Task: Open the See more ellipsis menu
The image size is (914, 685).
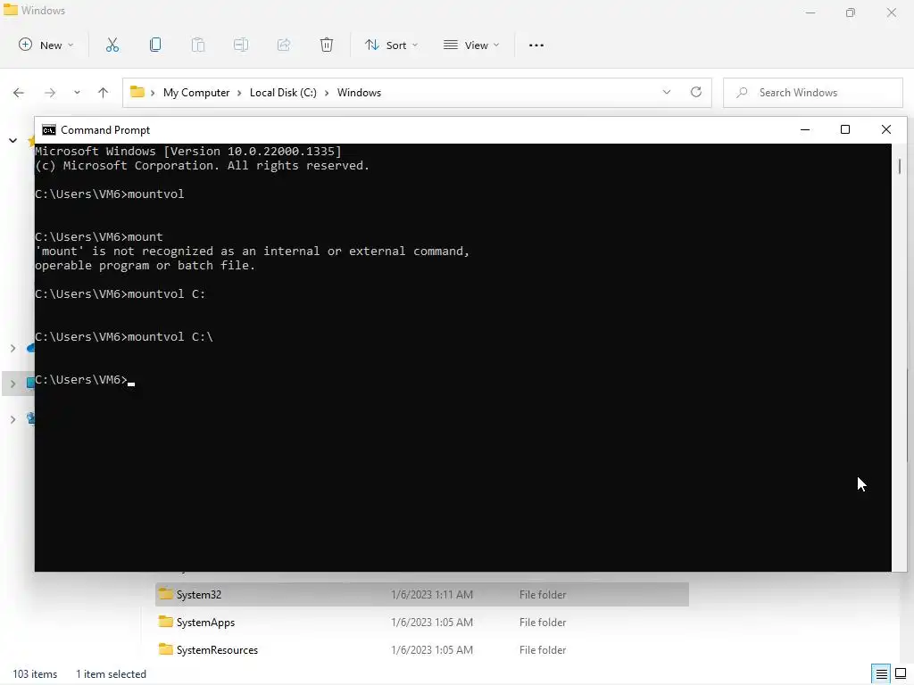Action: click(x=536, y=45)
